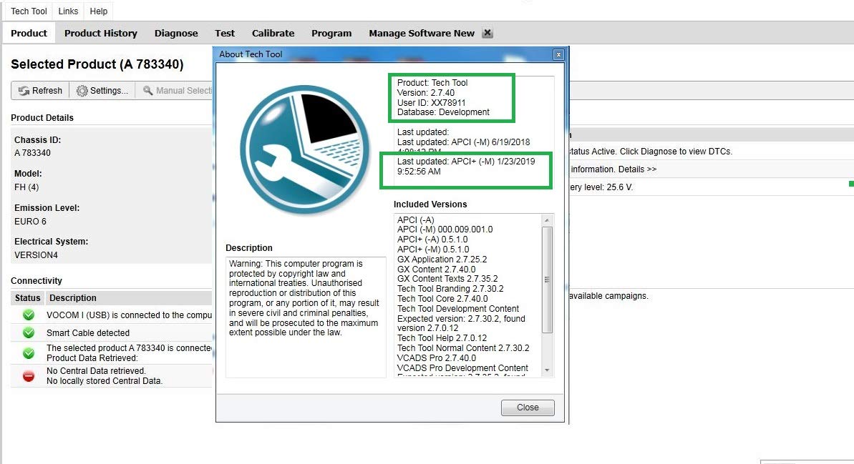854x464 pixels.
Task: Click the Manual Selection magnifier icon
Action: 148,91
